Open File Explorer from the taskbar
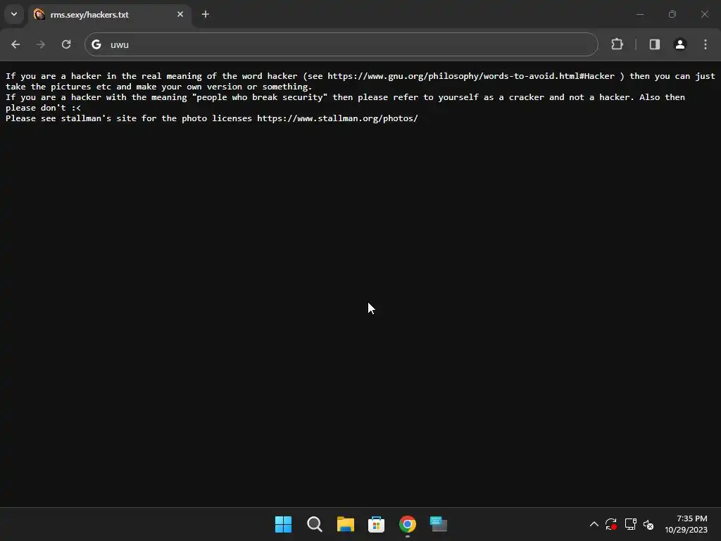The width and height of the screenshot is (721, 541). 345,524
